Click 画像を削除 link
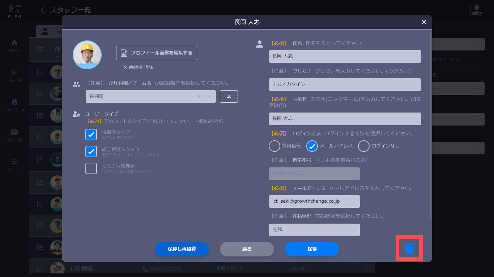The image size is (494, 277). [138, 67]
